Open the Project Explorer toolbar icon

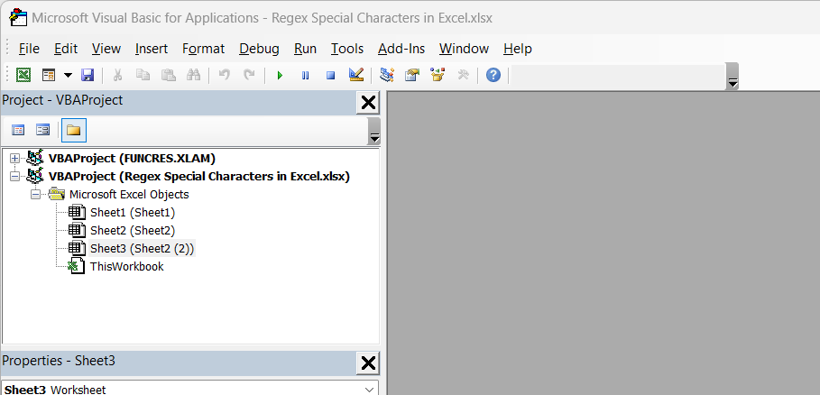387,75
